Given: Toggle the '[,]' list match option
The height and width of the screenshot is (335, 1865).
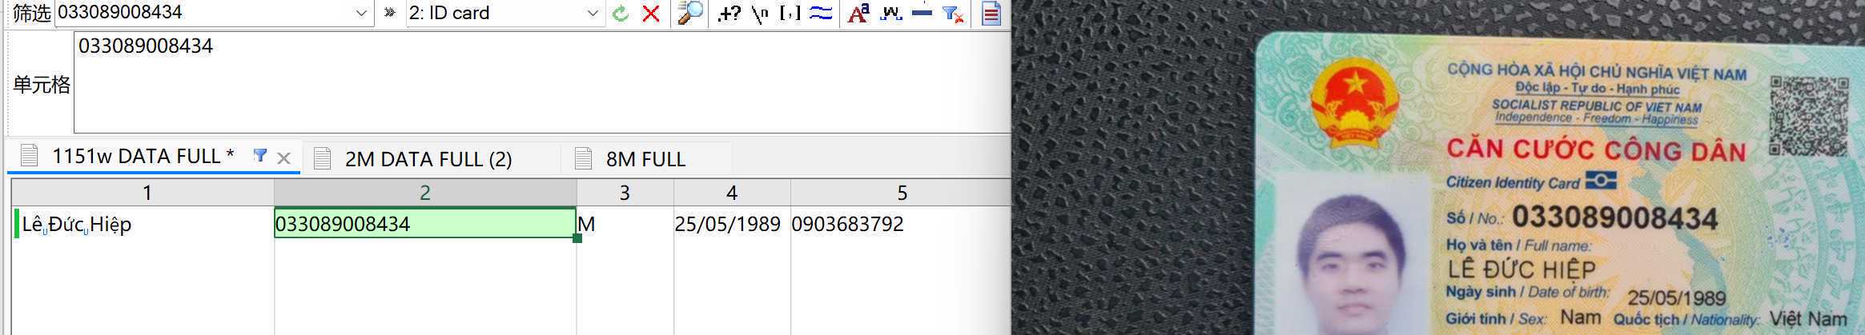Looking at the screenshot, I should pos(790,13).
